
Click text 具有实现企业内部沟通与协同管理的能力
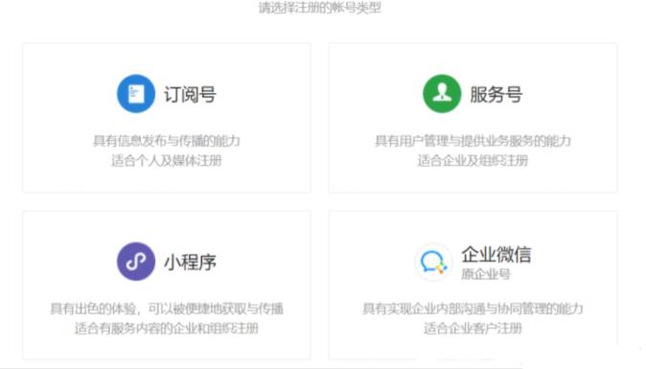click(x=473, y=309)
